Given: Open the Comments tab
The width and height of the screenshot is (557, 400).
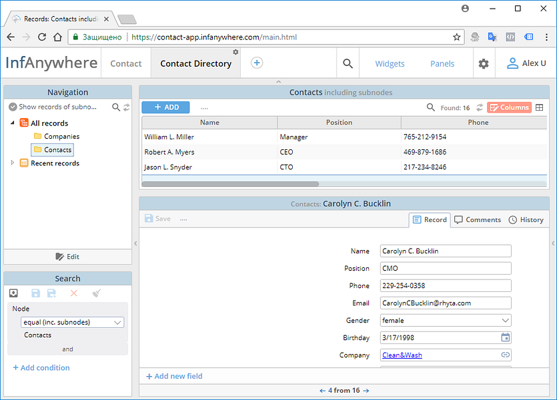Looking at the screenshot, I should pos(478,220).
